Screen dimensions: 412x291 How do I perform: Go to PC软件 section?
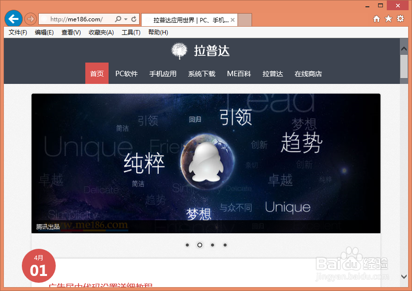[127, 74]
